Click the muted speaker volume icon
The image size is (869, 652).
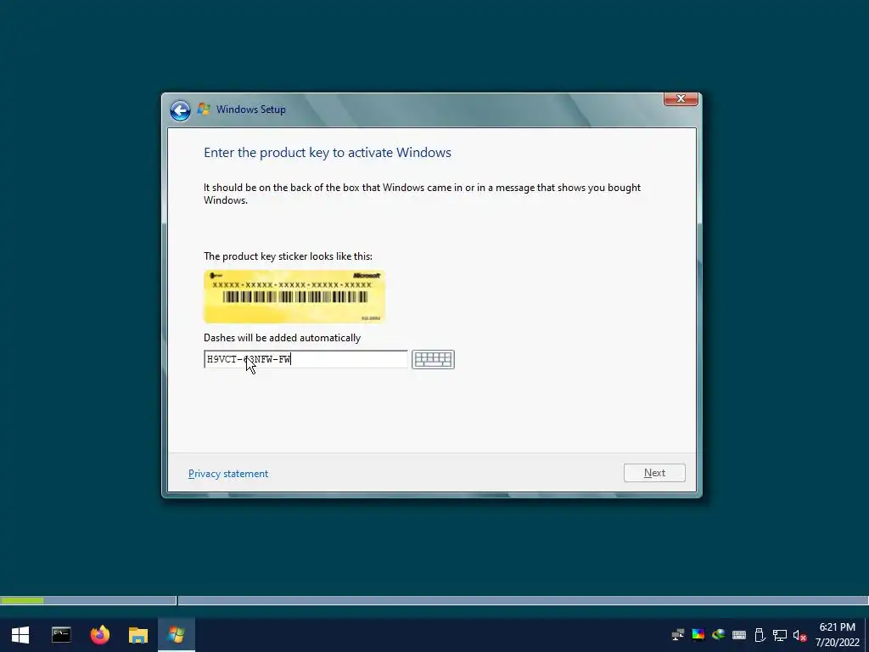tap(799, 635)
